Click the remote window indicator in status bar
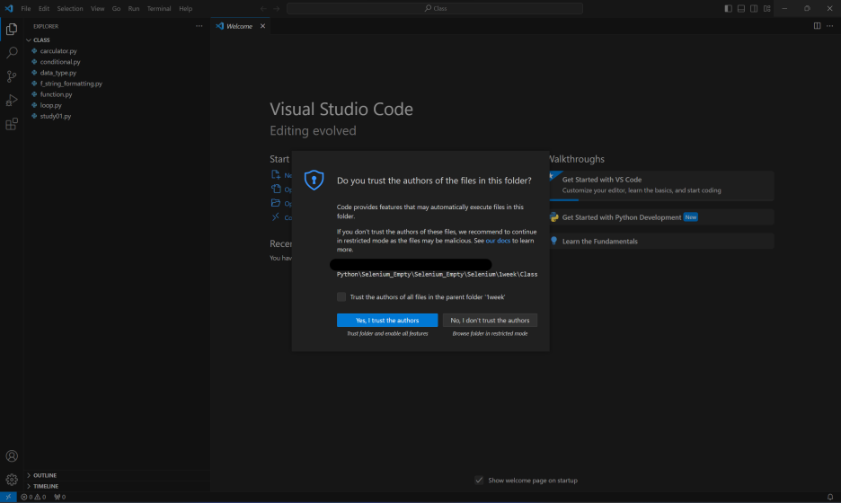Viewport: 841px width, 503px height. point(8,497)
